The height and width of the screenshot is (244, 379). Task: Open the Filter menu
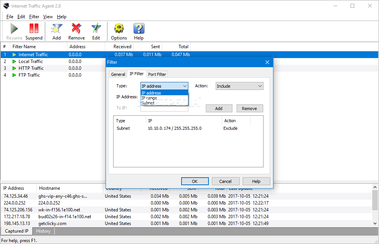point(34,17)
